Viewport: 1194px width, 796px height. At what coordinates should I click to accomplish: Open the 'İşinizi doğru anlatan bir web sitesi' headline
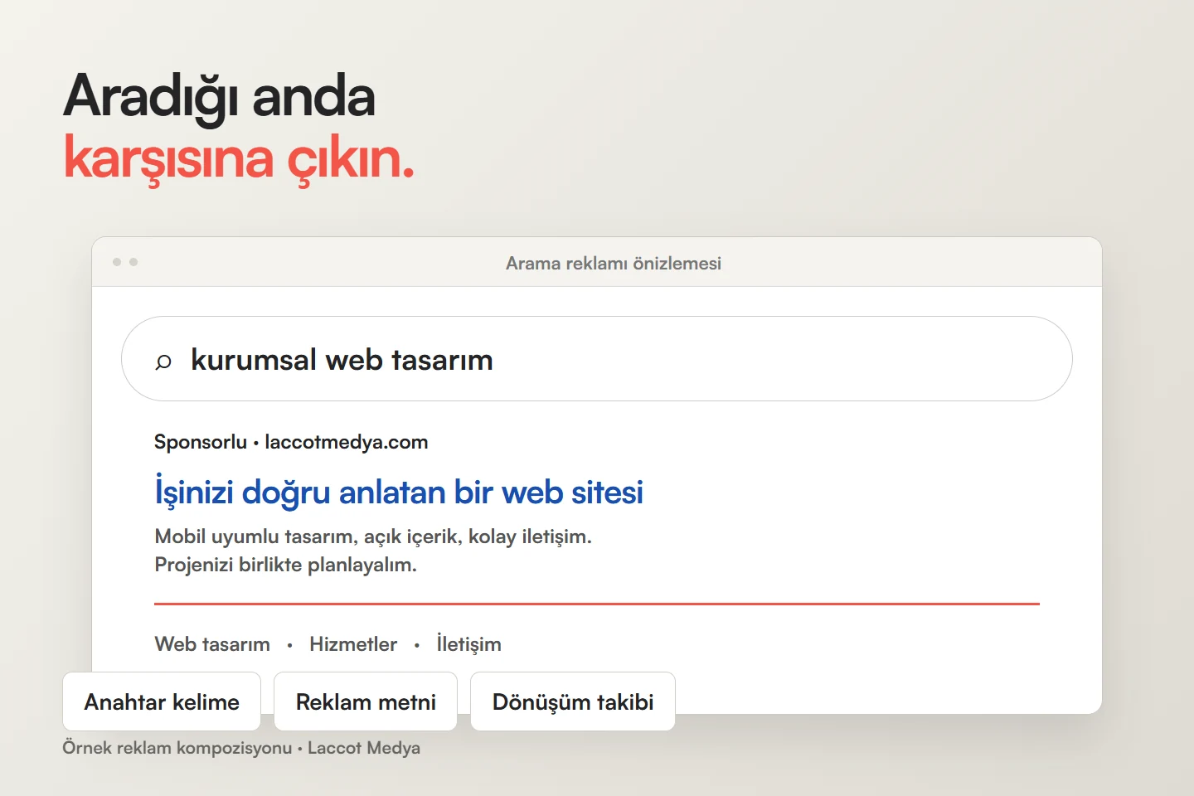pos(399,492)
